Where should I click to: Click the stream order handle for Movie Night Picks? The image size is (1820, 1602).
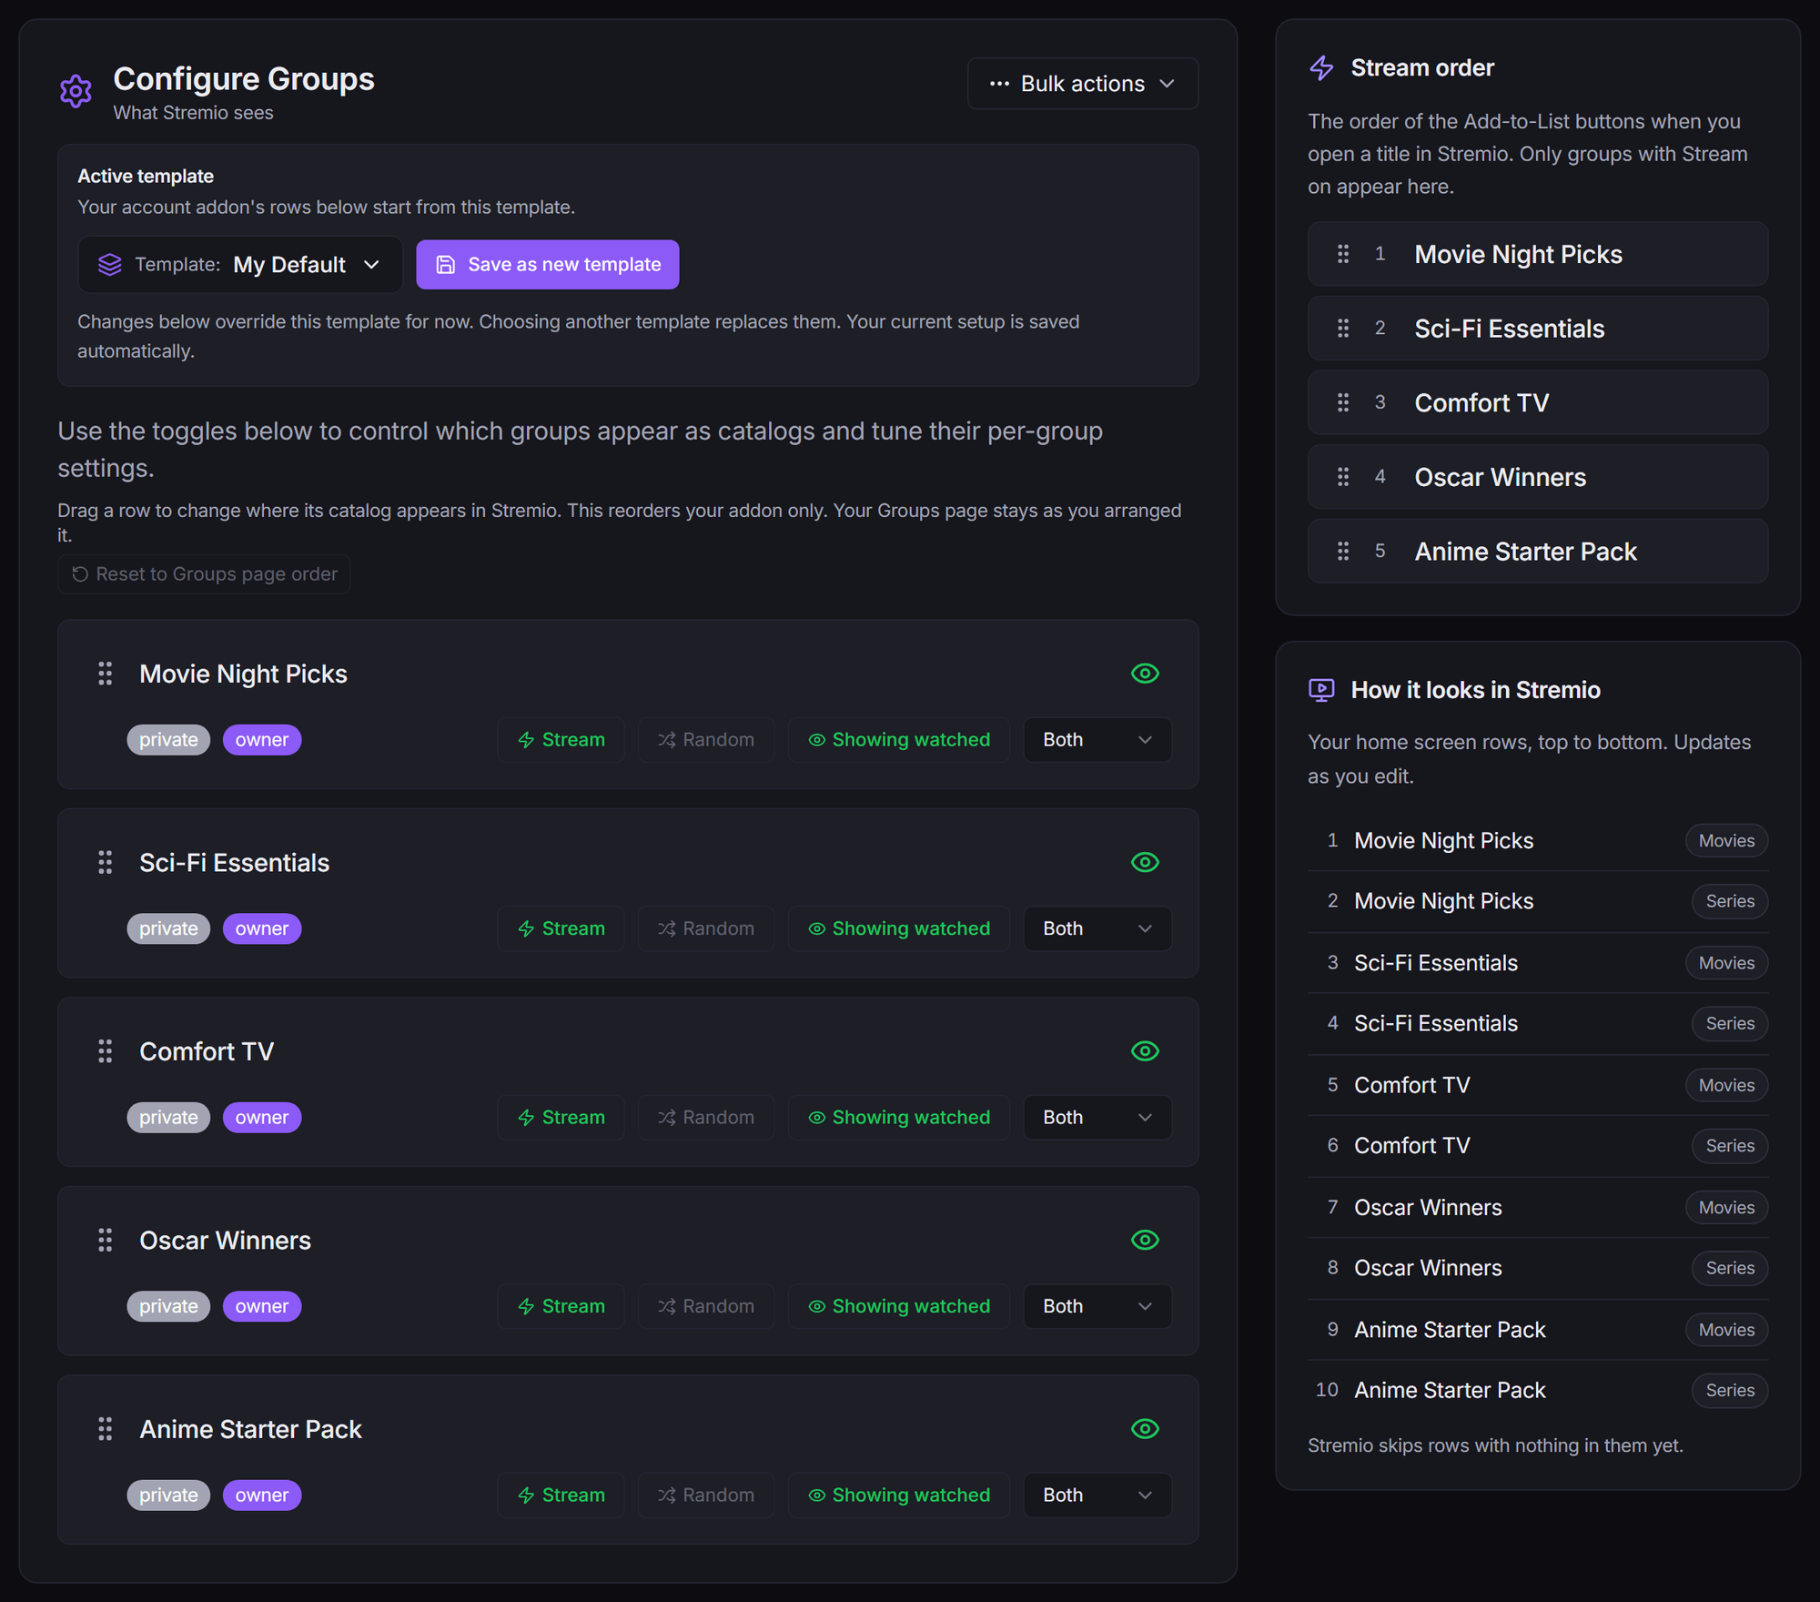[1343, 254]
